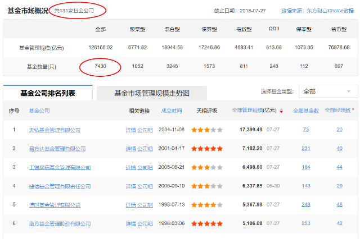Open 建信基金管理有限责任公司 company link

point(60,186)
